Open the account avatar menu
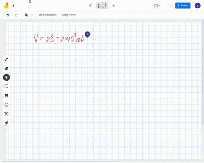 [x=198, y=6]
